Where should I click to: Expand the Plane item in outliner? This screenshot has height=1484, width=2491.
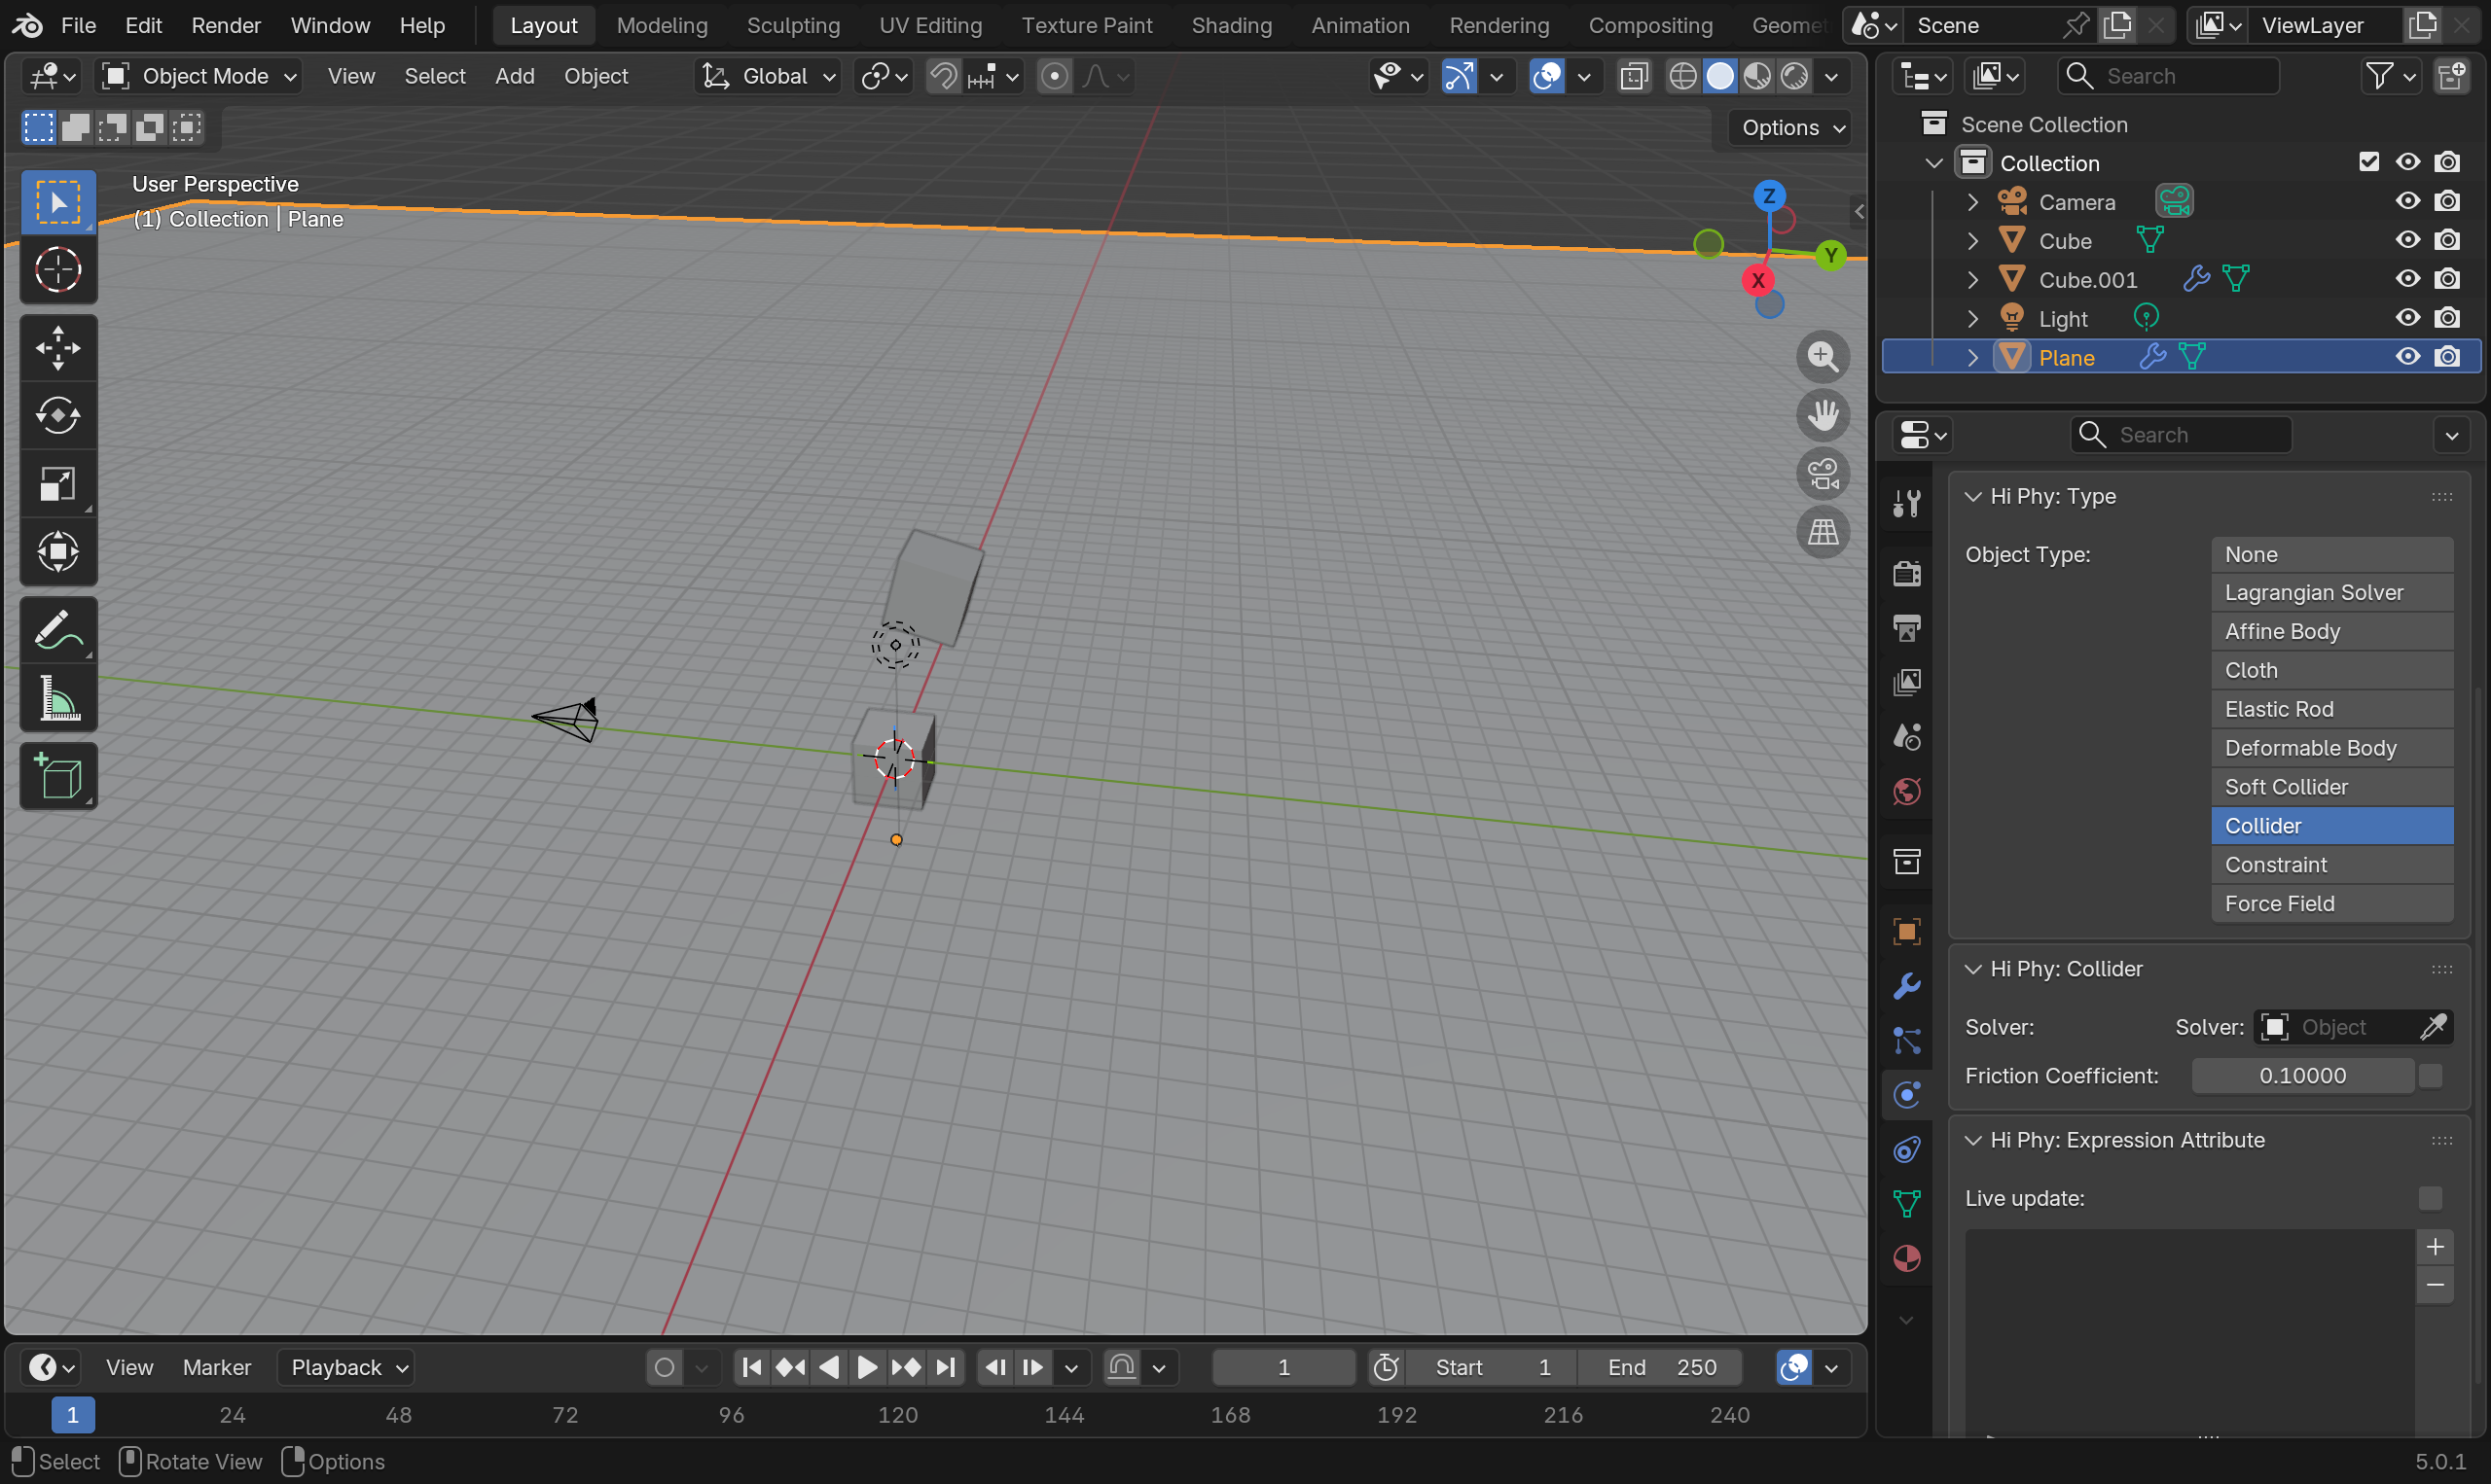point(1971,357)
